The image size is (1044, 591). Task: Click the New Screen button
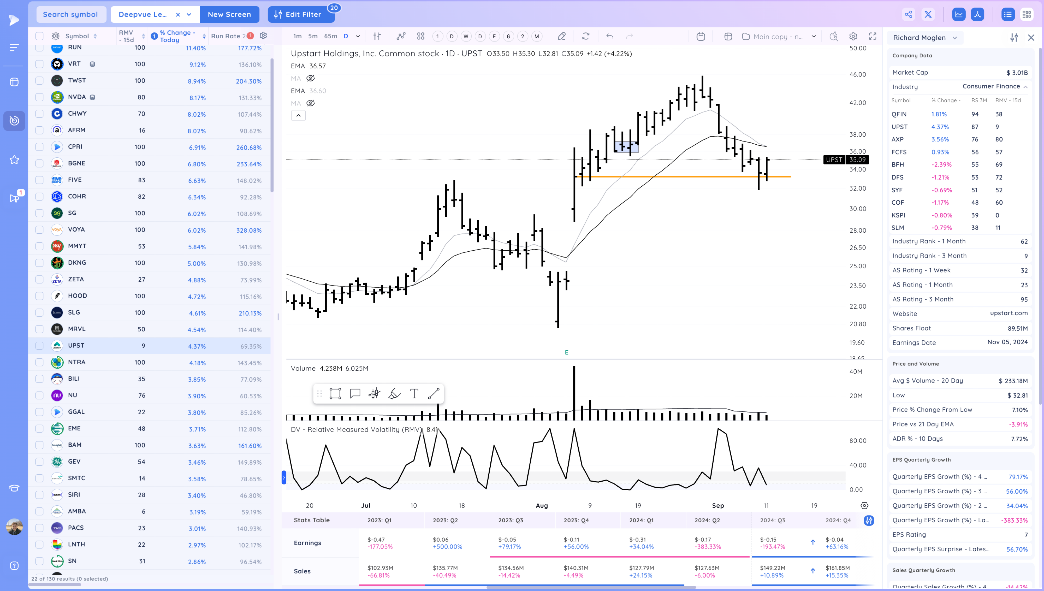click(229, 15)
